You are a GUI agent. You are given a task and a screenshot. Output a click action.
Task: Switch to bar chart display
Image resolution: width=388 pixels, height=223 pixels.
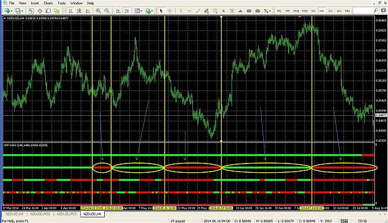tap(71, 11)
